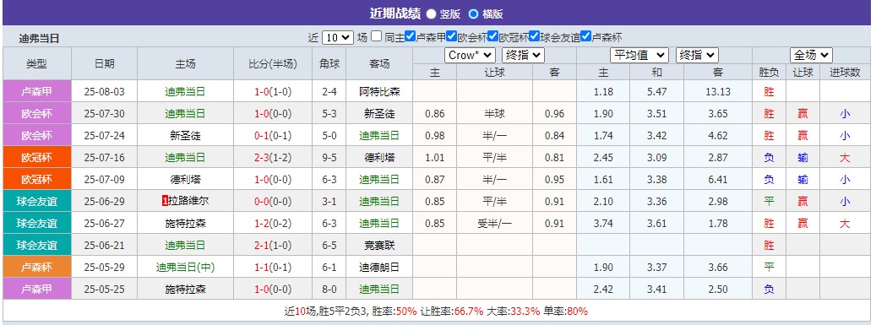Image resolution: width=876 pixels, height=325 pixels.
Task: Click the 3.74 home odds value
Action: pyautogui.click(x=603, y=224)
